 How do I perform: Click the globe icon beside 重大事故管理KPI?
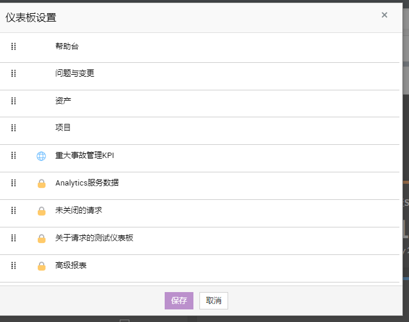pyautogui.click(x=41, y=156)
